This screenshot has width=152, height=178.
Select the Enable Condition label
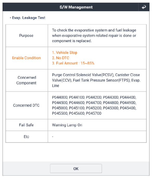point(26,58)
